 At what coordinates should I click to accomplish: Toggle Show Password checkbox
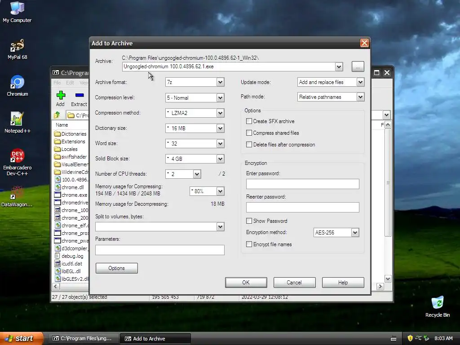(249, 221)
